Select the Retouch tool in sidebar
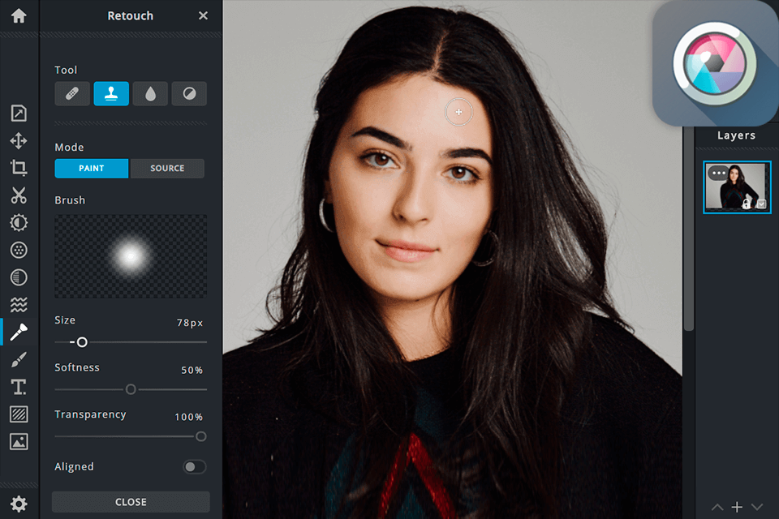This screenshot has height=519, width=779. pos(19,332)
